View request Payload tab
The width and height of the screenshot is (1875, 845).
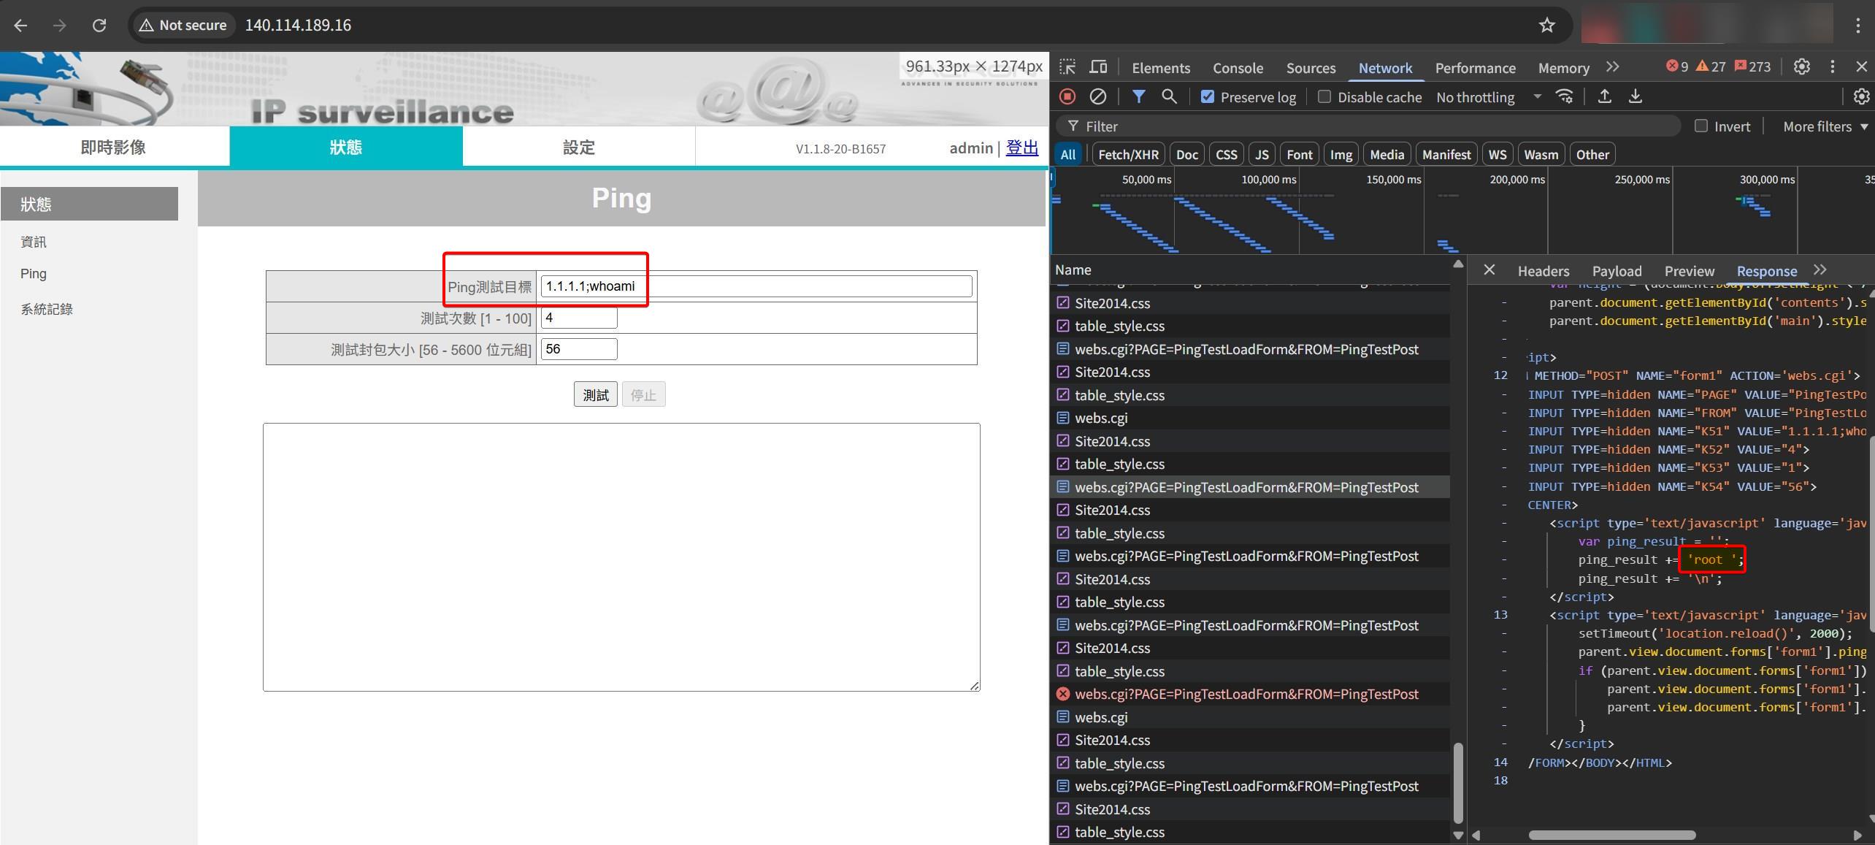1617,271
